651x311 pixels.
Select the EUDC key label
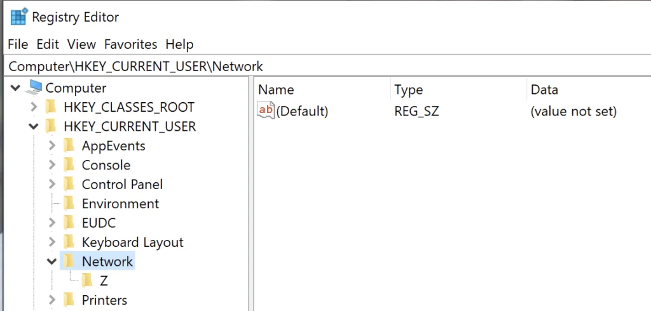pos(99,223)
